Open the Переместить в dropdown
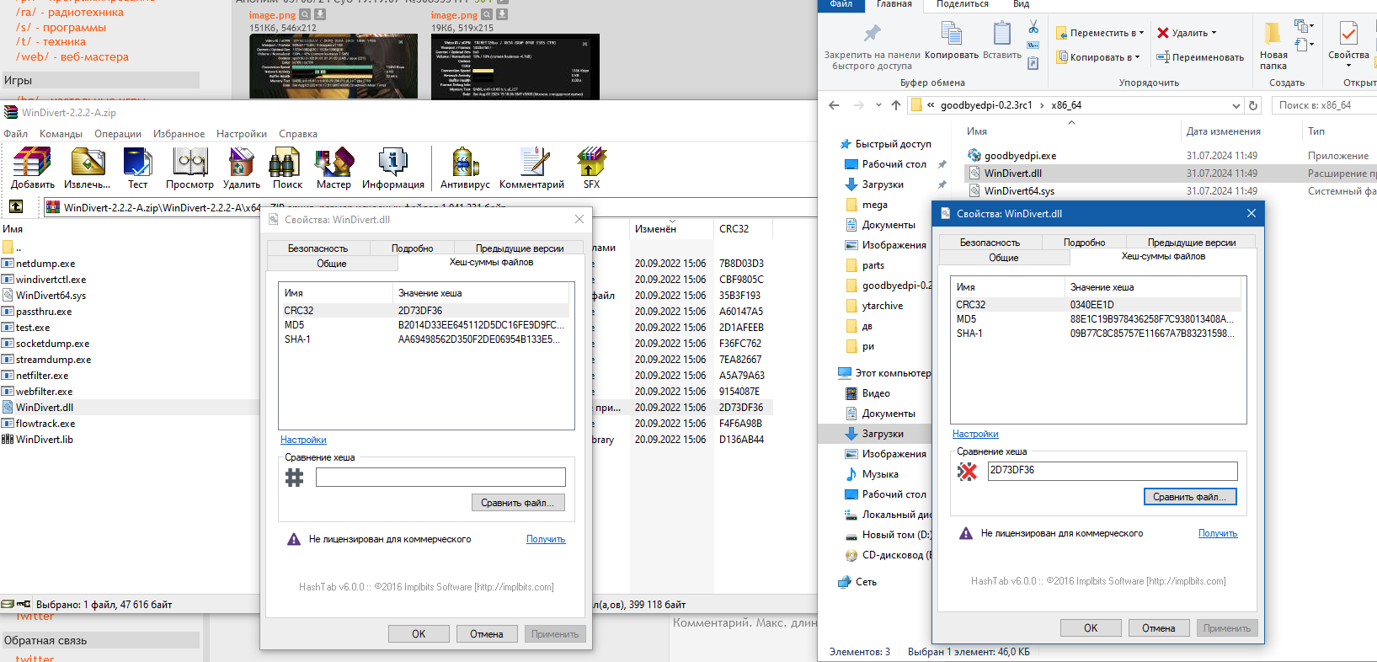The image size is (1377, 662). [1099, 33]
